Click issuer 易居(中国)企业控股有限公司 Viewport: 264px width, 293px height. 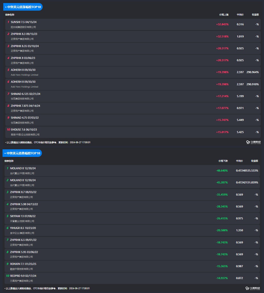pos(25,135)
